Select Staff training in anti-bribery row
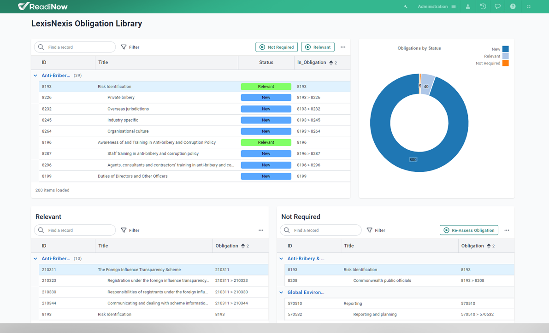The width and height of the screenshot is (549, 333). (x=195, y=153)
